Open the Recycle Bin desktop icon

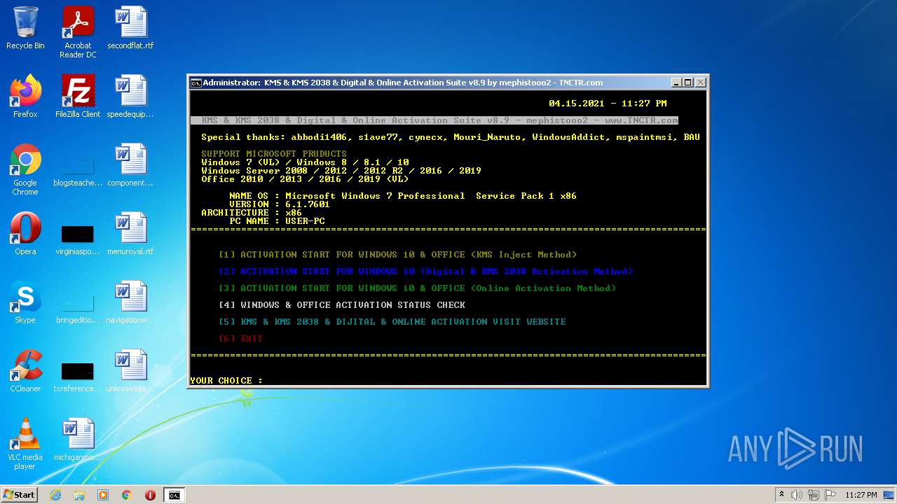coord(25,29)
